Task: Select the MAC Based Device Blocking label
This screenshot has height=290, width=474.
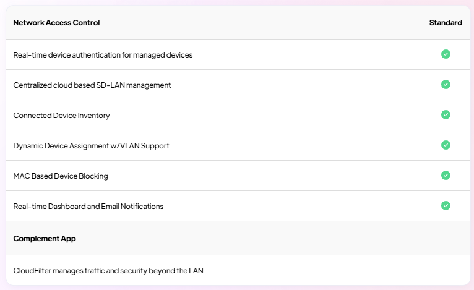Action: click(61, 176)
